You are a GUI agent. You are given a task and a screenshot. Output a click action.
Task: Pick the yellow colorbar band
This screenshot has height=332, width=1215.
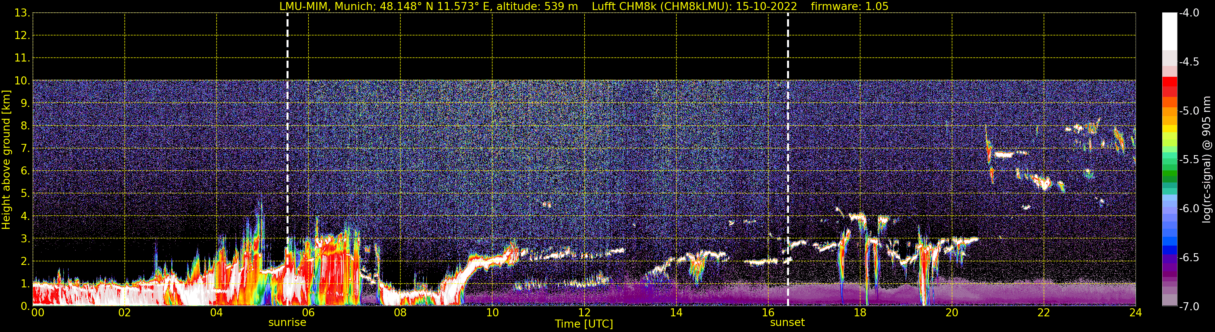click(1169, 128)
